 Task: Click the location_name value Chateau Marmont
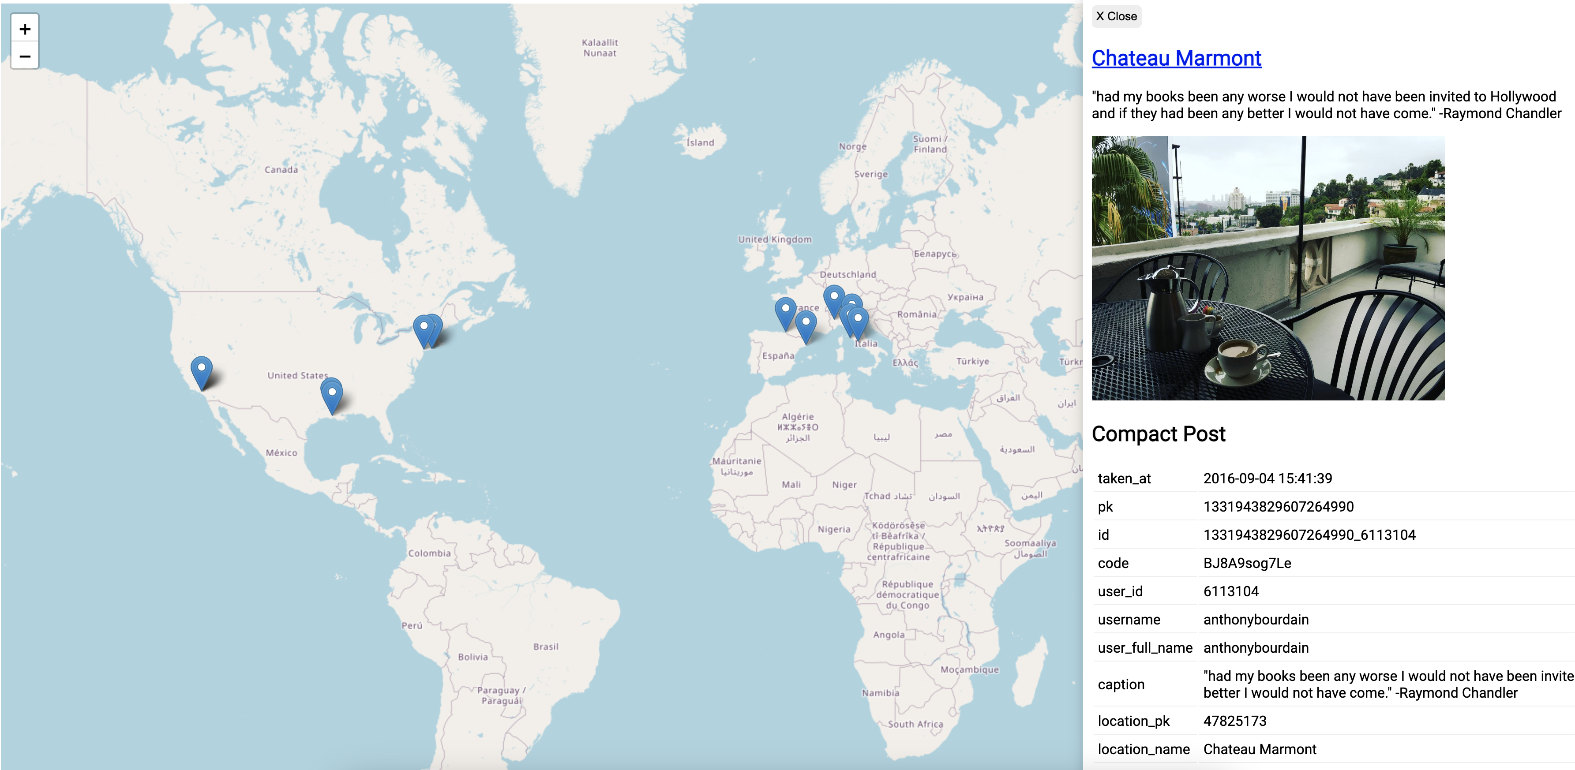[x=1259, y=749]
